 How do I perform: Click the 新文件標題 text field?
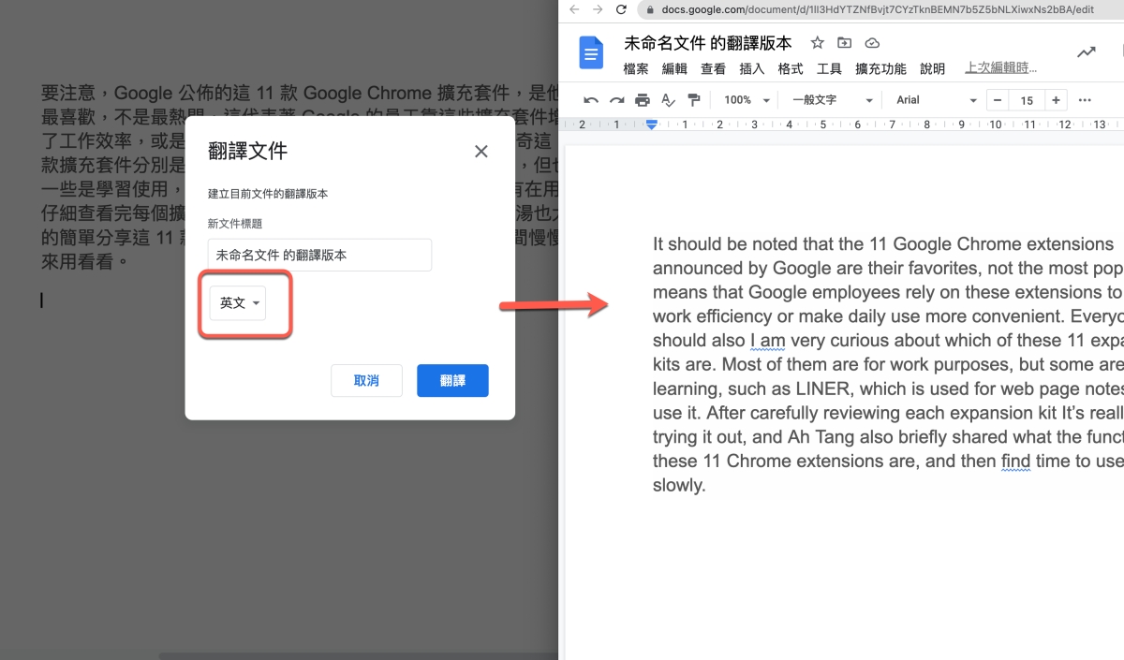click(x=319, y=255)
